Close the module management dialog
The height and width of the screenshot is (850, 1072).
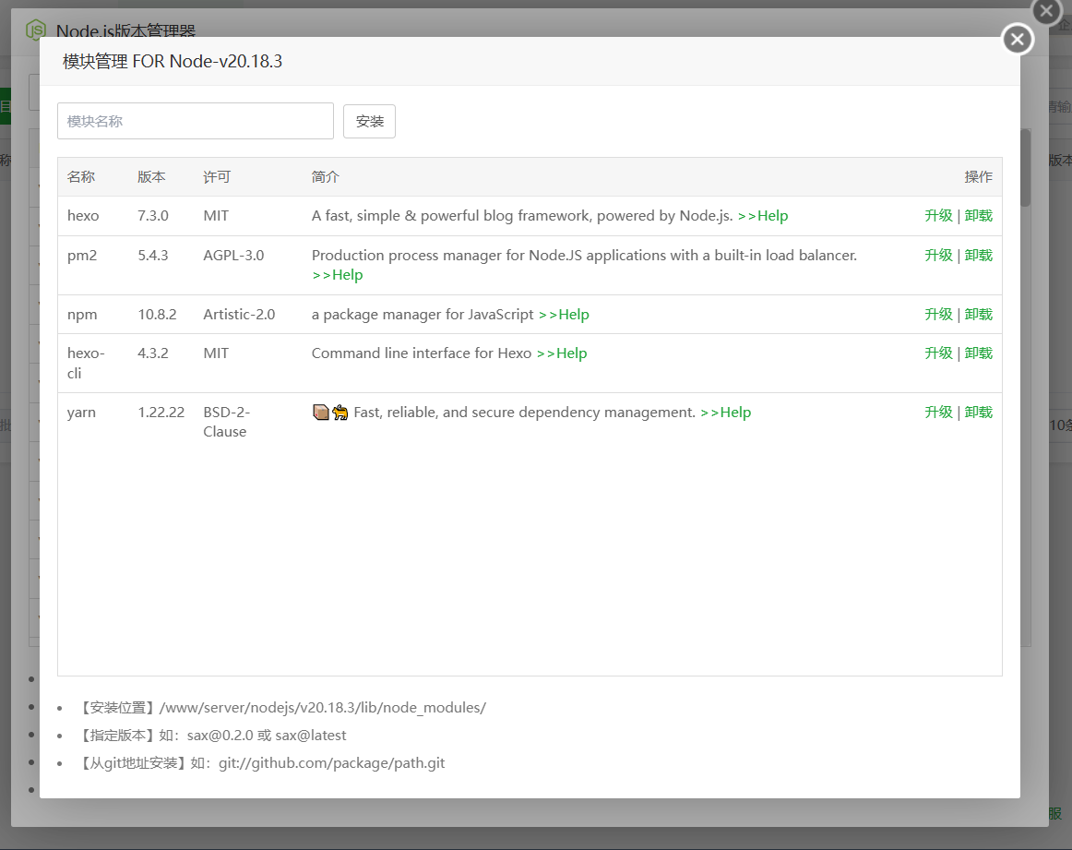(1018, 39)
